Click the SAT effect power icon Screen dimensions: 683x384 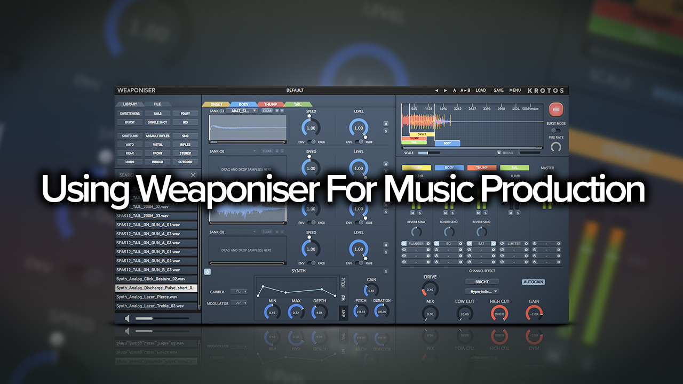(x=469, y=244)
